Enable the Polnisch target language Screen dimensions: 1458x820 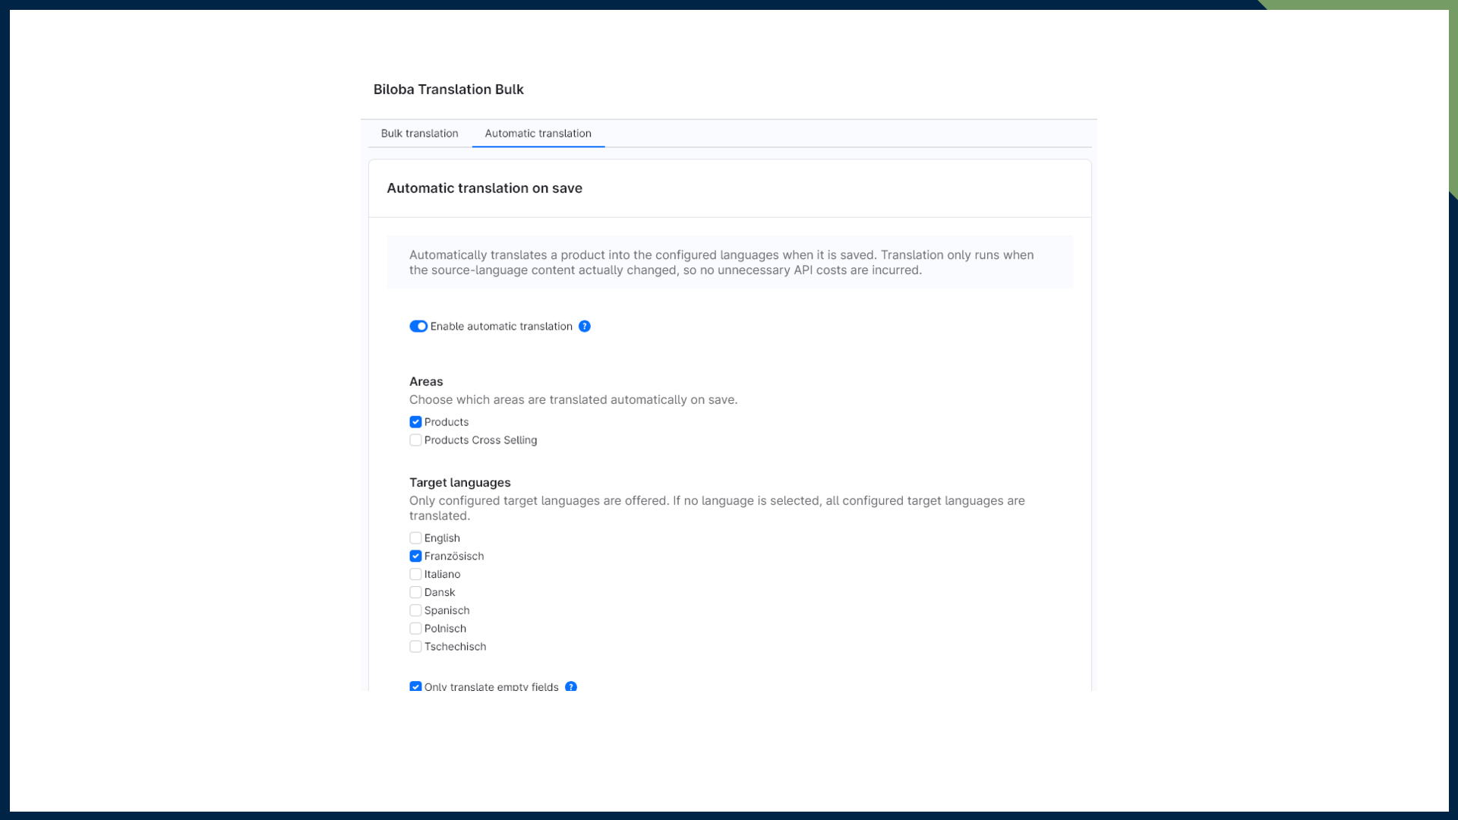415,629
